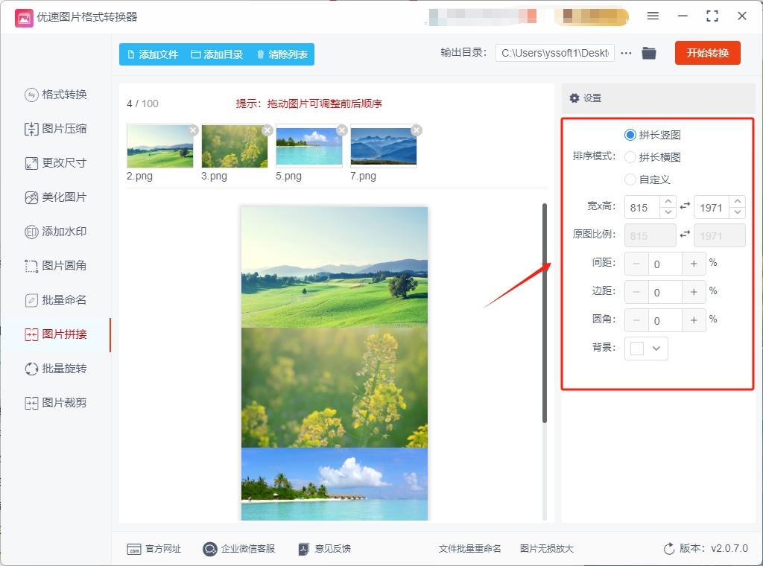Image resolution: width=763 pixels, height=566 pixels.
Task: Select 图片圆角 rounded corners section
Action: (55, 265)
